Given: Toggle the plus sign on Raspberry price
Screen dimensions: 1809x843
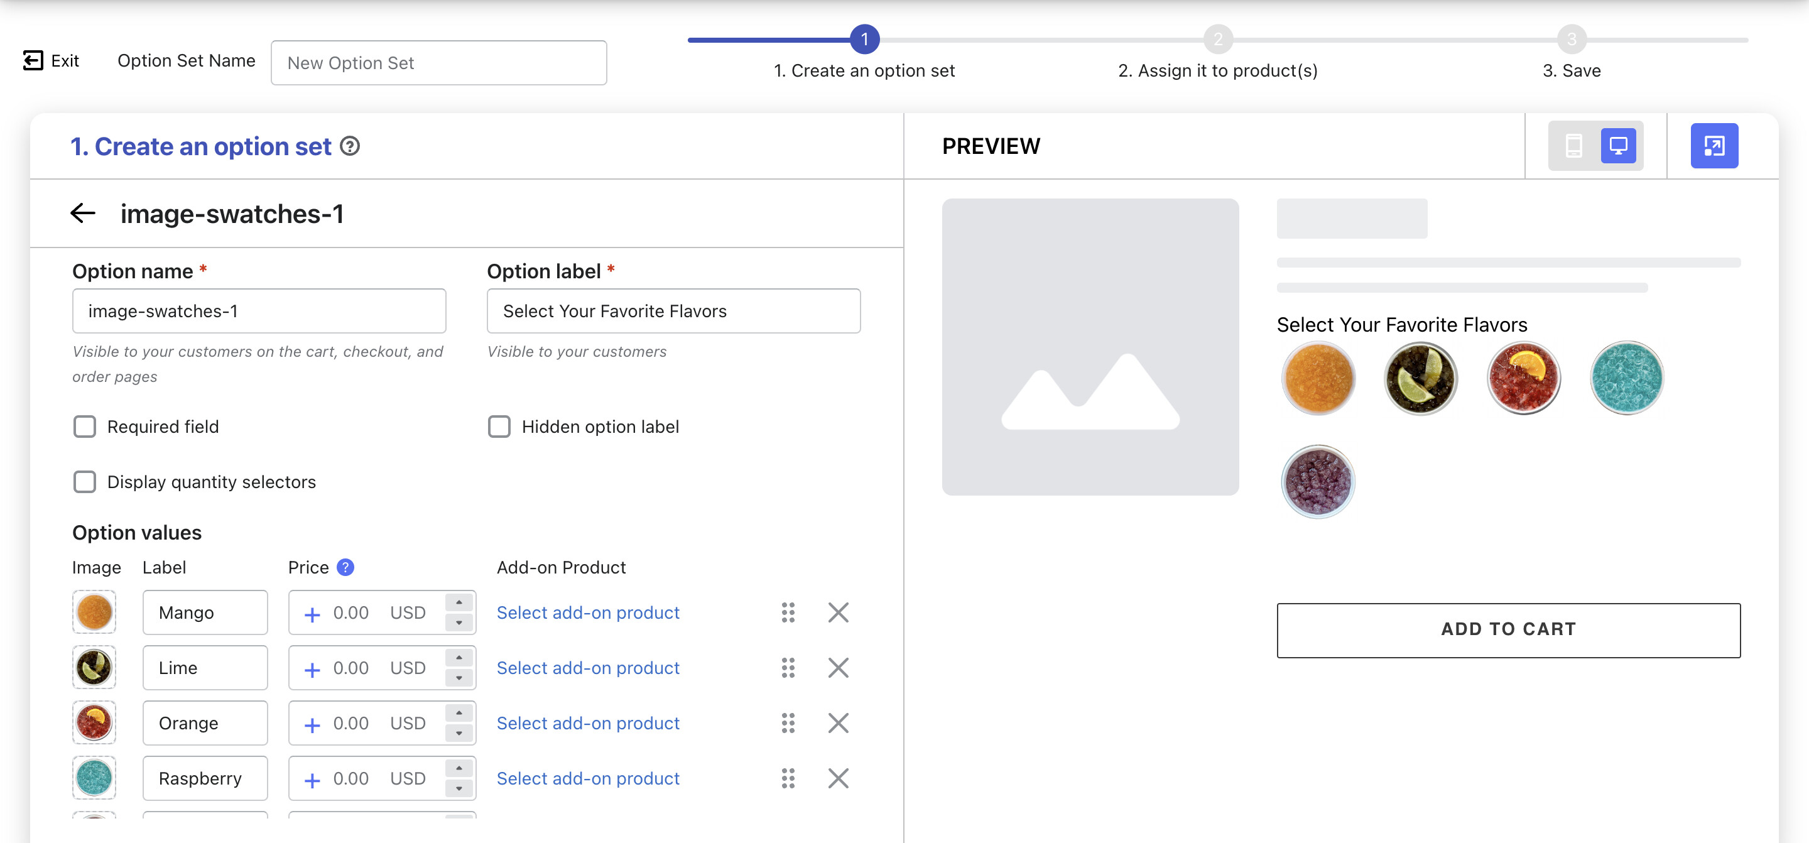Looking at the screenshot, I should click(312, 779).
